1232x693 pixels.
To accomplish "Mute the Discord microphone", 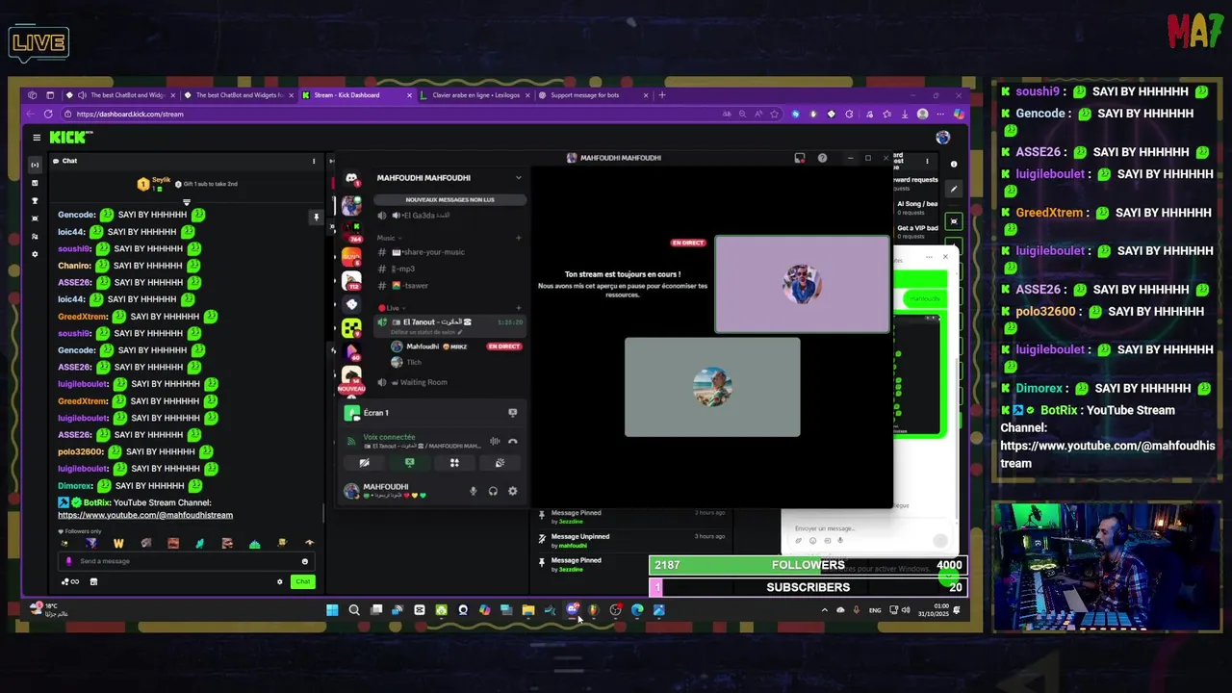I will click(473, 491).
